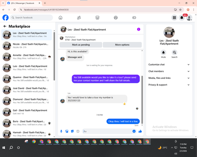Open the Windows notification center
197x157 pixels.
pos(192,148)
